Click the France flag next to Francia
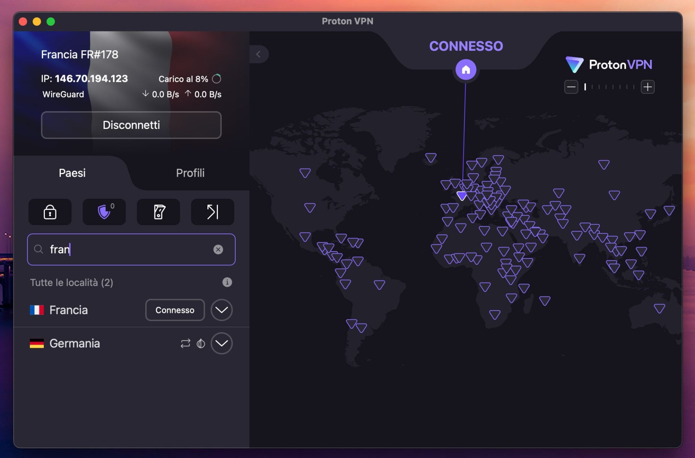The height and width of the screenshot is (458, 695). click(37, 310)
